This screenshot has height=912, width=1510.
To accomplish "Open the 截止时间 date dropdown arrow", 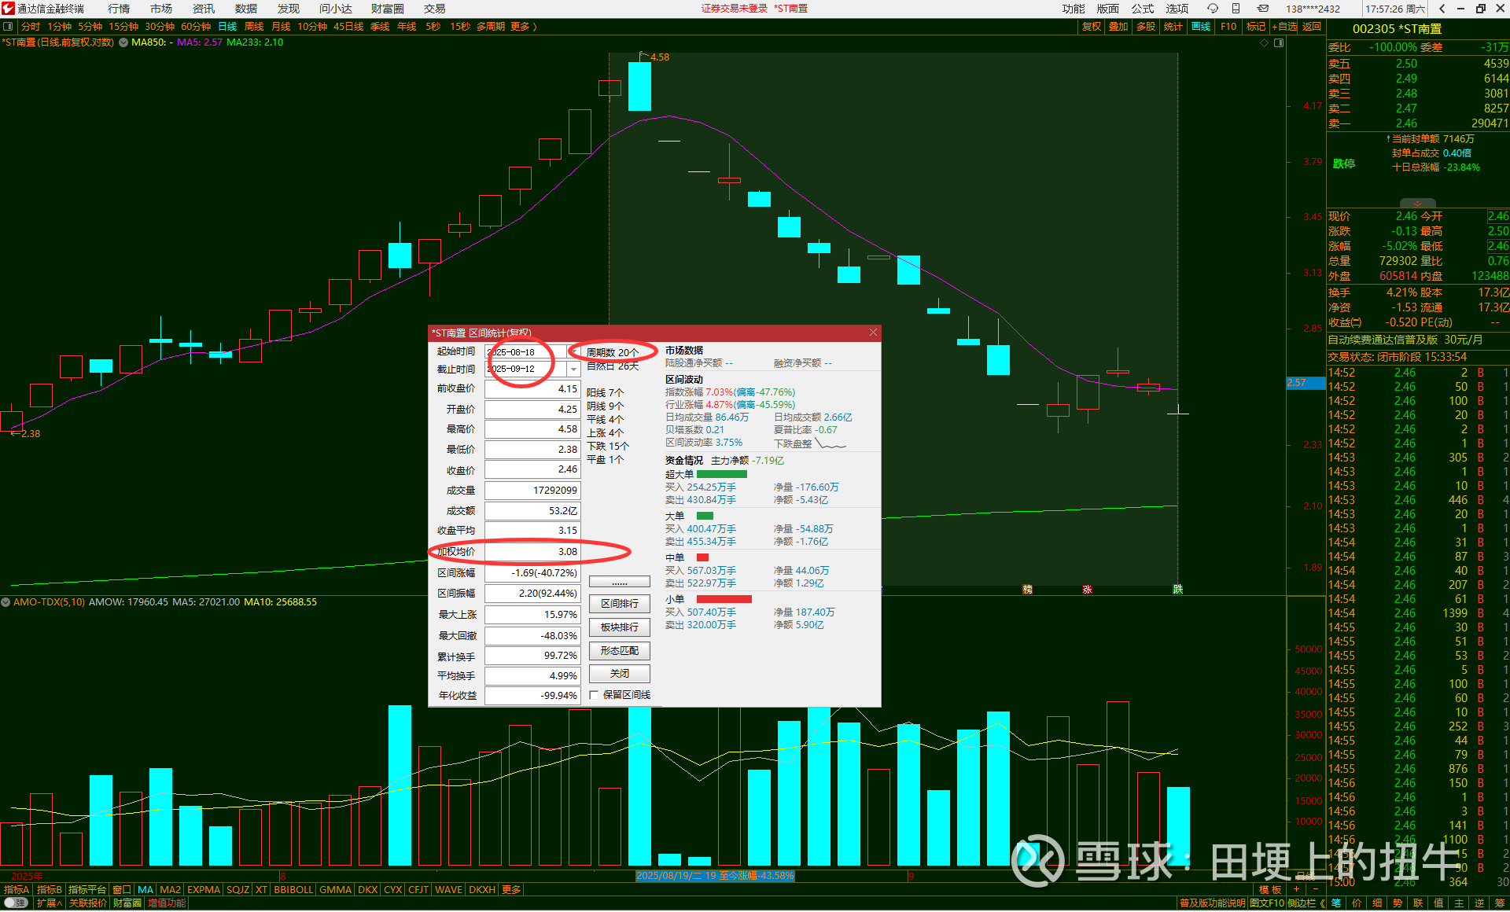I will coord(573,369).
